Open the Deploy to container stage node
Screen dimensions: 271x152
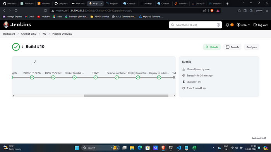point(138,78)
